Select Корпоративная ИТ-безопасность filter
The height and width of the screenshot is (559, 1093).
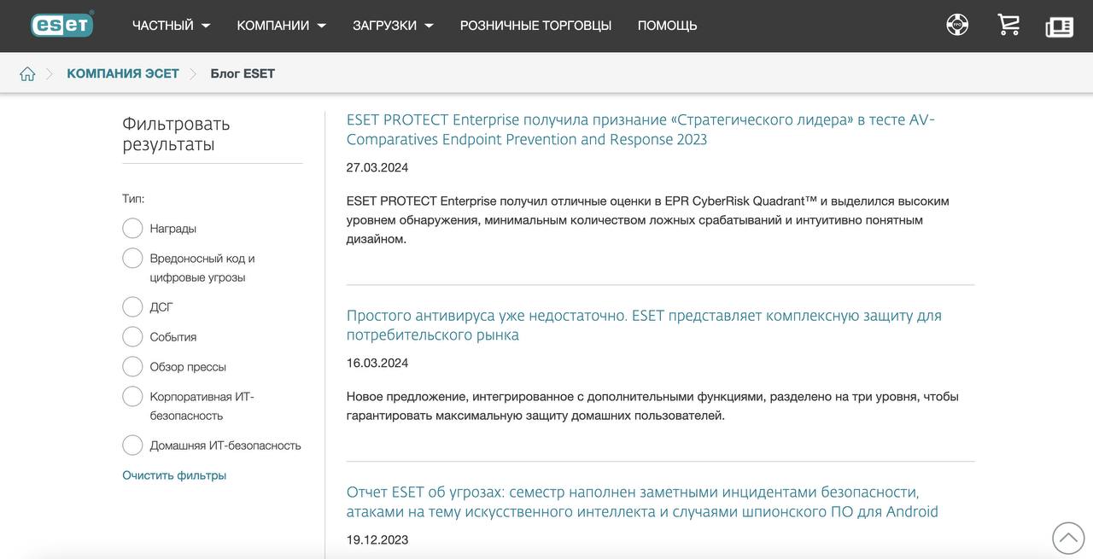pos(132,397)
